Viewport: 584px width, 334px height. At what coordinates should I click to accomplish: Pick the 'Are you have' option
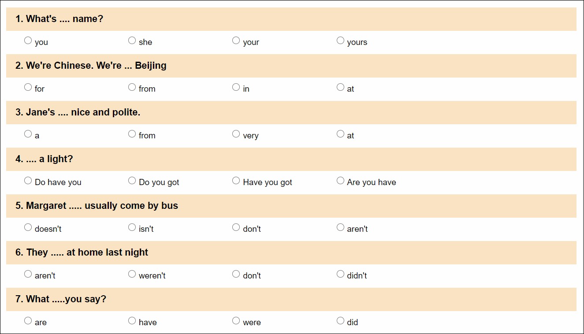pos(340,181)
